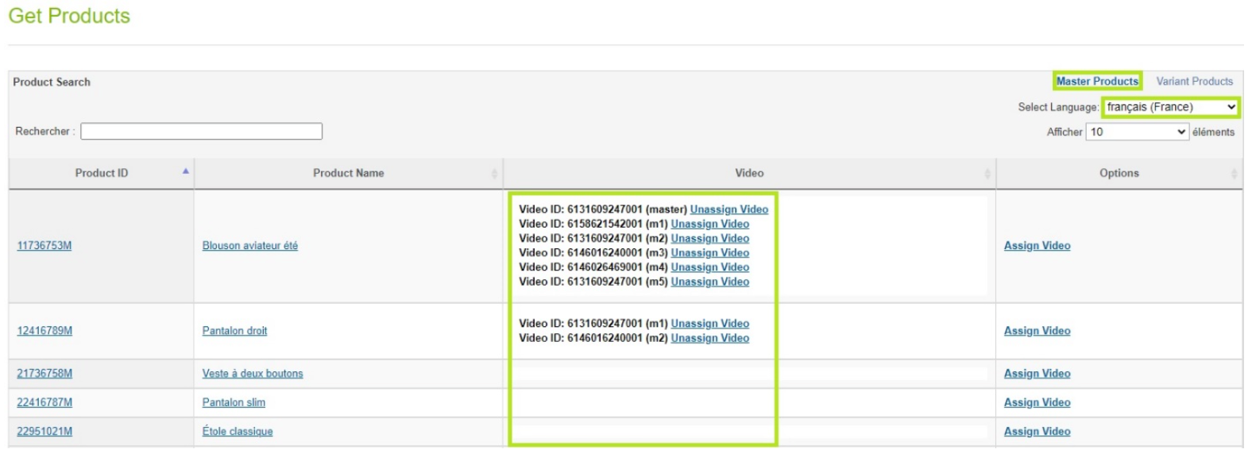Open the Afficher entries count dropdown
Viewport: 1252px width, 457px height.
point(1137,132)
